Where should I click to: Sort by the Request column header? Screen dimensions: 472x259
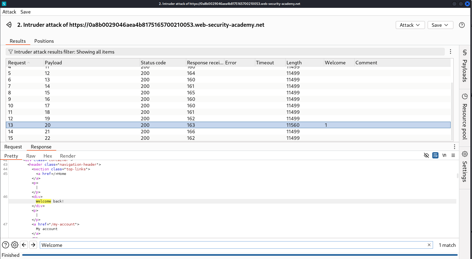pyautogui.click(x=25, y=63)
